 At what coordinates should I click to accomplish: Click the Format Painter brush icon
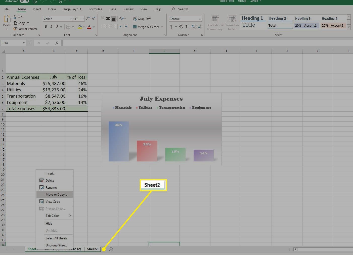coord(15,29)
